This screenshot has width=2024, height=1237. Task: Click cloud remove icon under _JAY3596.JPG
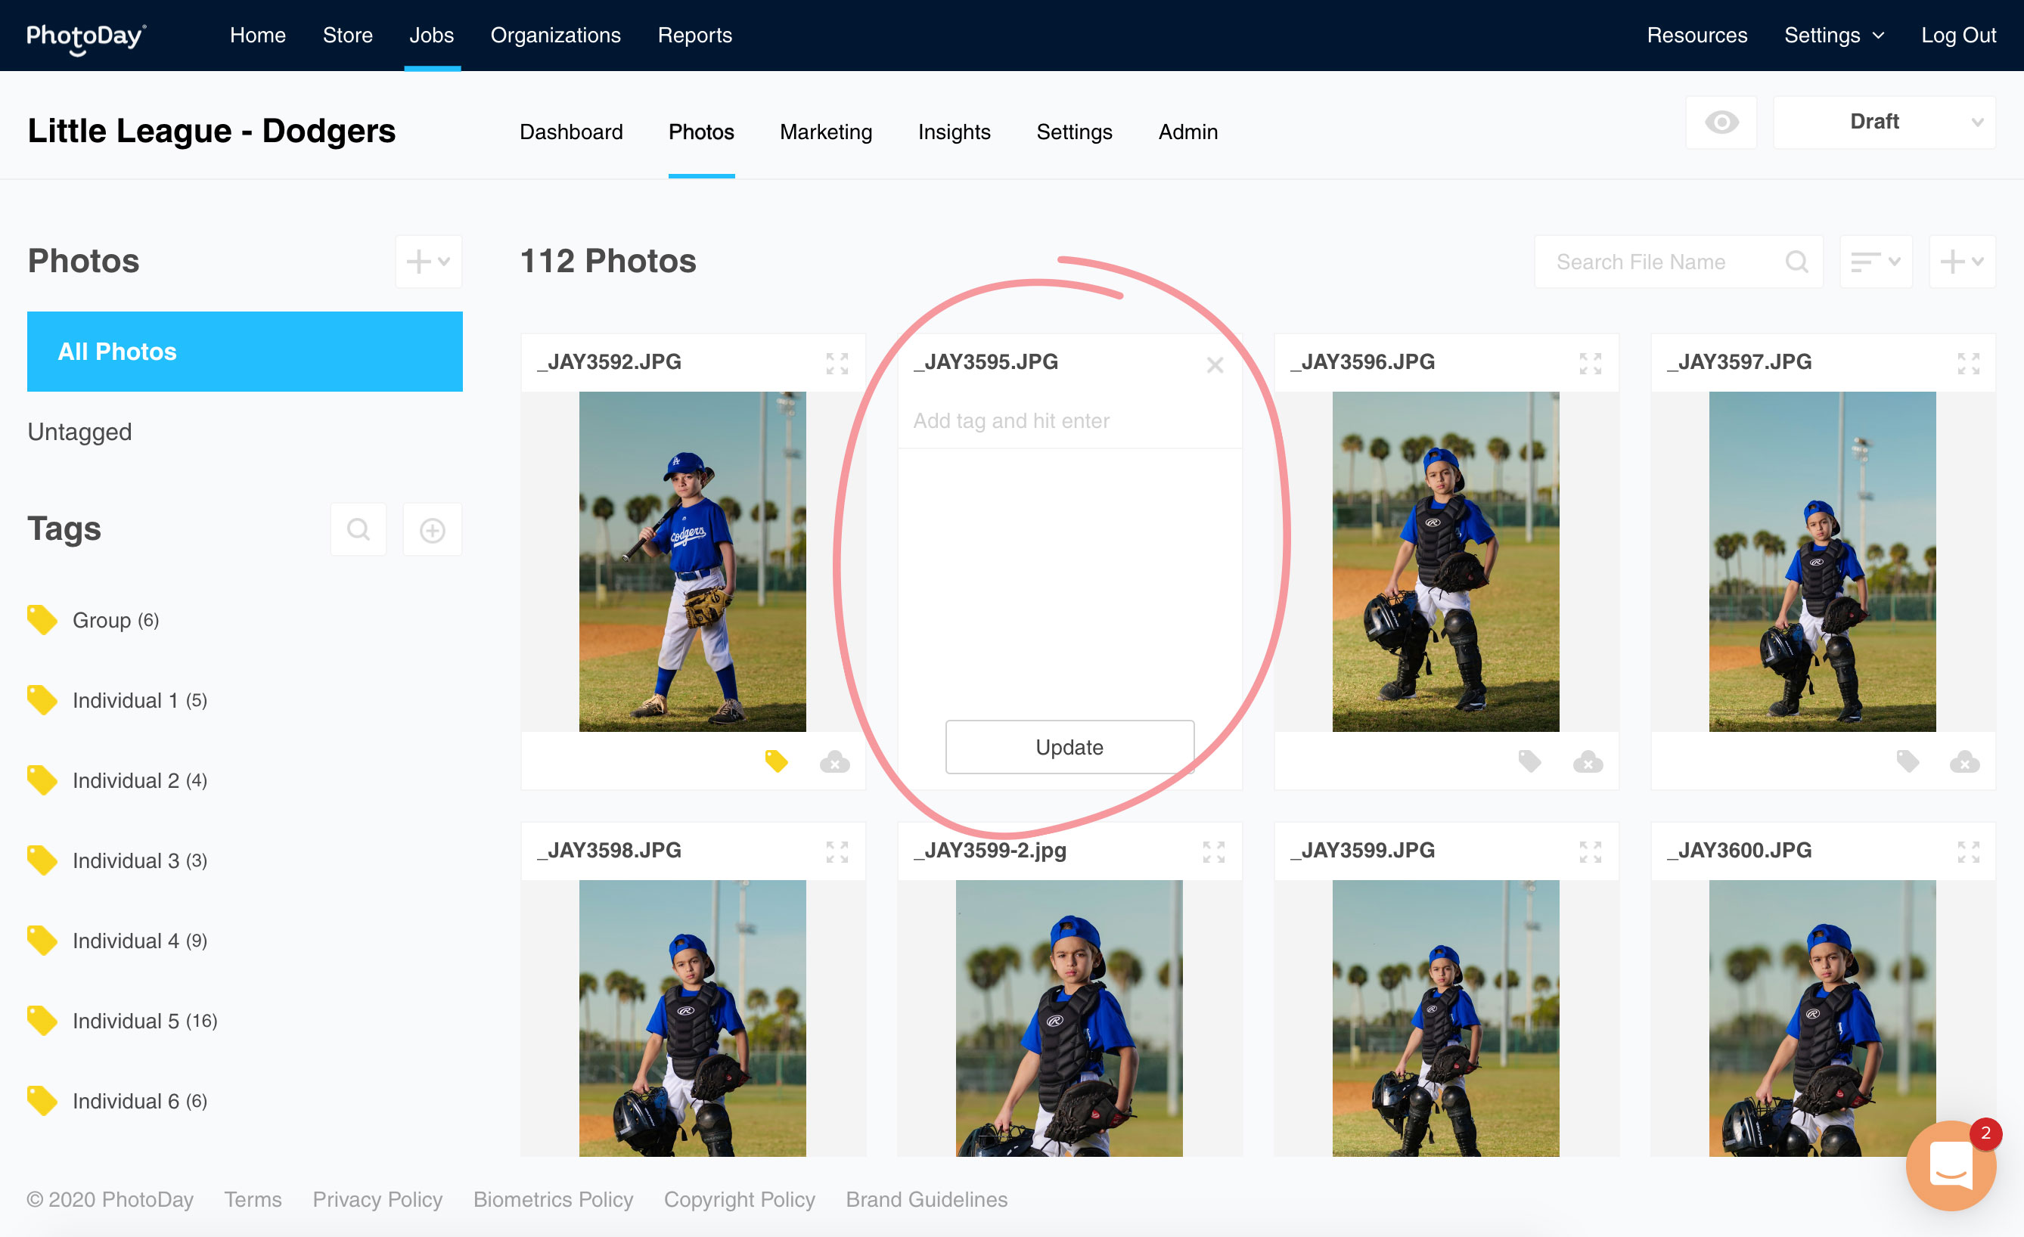[x=1587, y=762]
